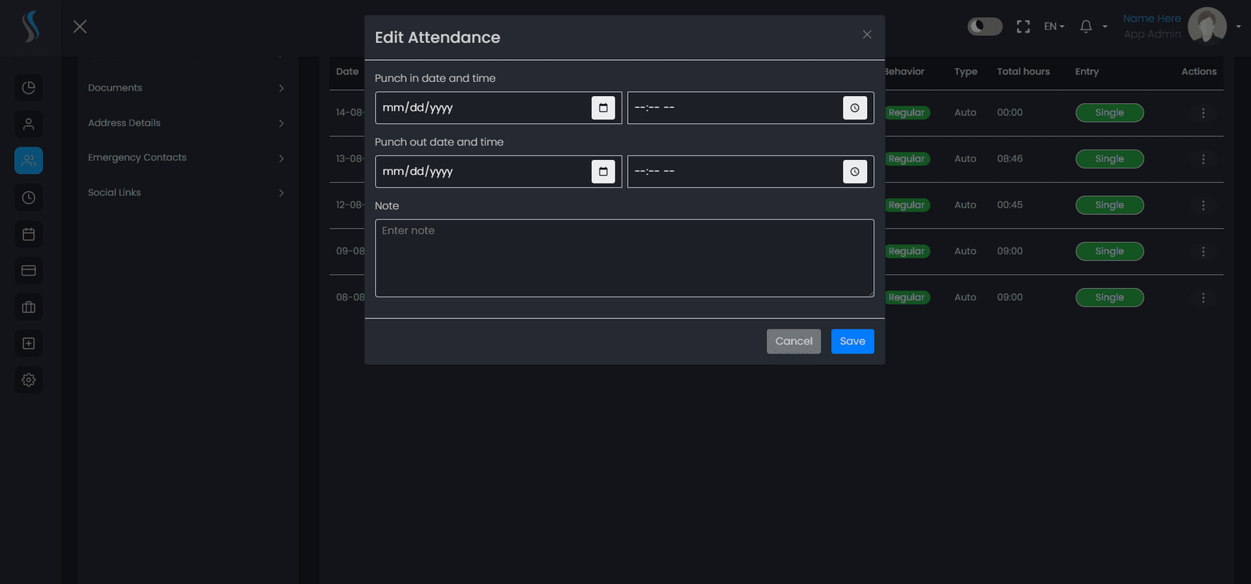Open the Social Links menu item
Image resolution: width=1251 pixels, height=584 pixels.
point(186,193)
